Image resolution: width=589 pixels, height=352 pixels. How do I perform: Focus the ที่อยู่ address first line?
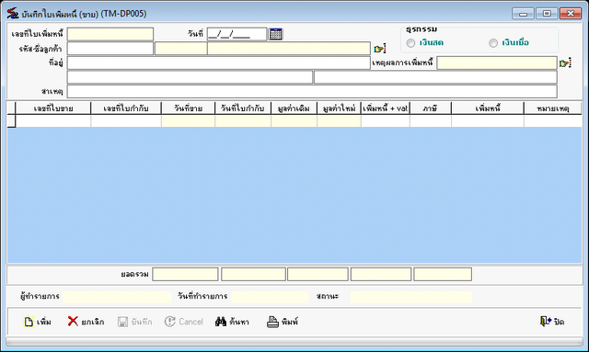point(219,63)
